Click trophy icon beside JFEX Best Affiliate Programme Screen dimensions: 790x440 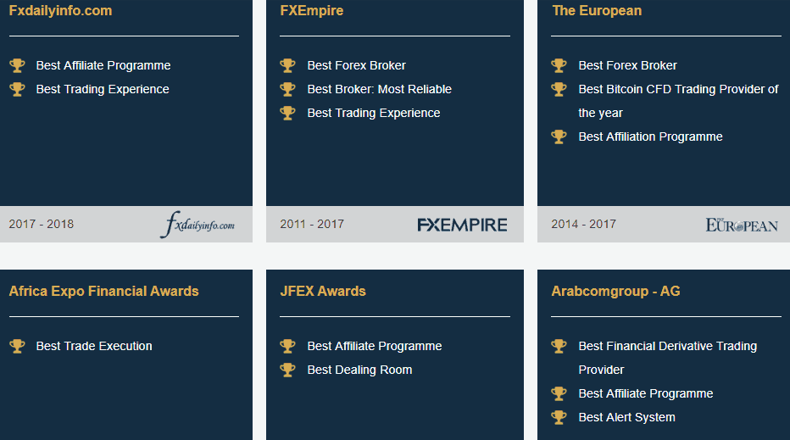287,346
